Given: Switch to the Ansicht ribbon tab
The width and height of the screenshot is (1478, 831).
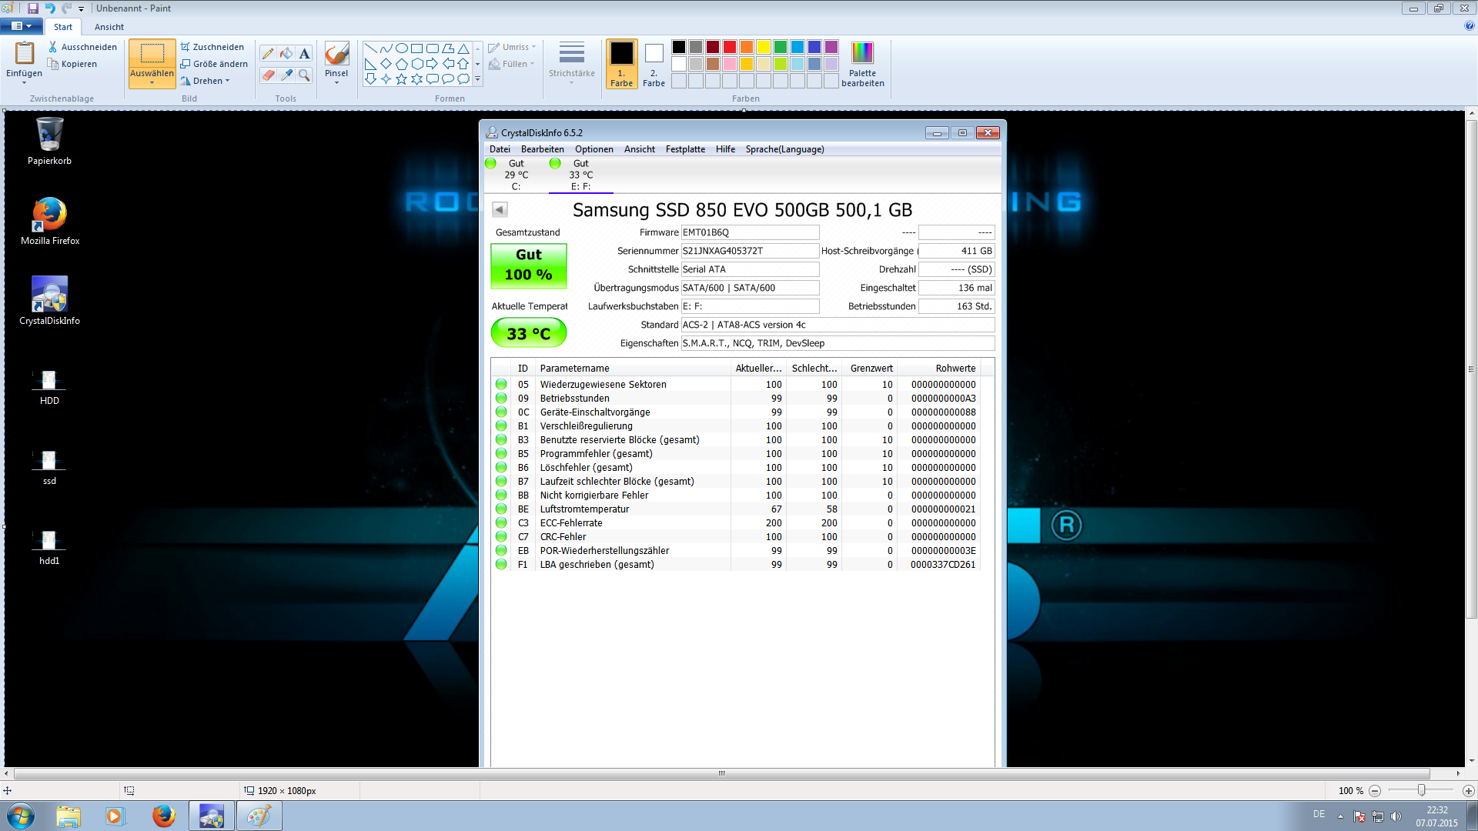Looking at the screenshot, I should (x=109, y=27).
